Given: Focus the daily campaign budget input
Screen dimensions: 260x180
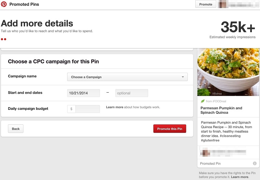Looking at the screenshot, I should pos(87,109).
